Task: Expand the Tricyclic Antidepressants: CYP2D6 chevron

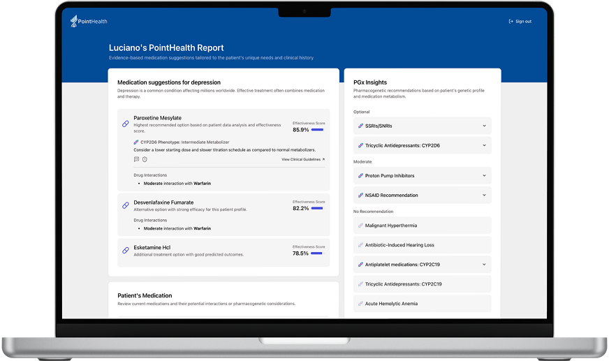Action: click(x=484, y=145)
